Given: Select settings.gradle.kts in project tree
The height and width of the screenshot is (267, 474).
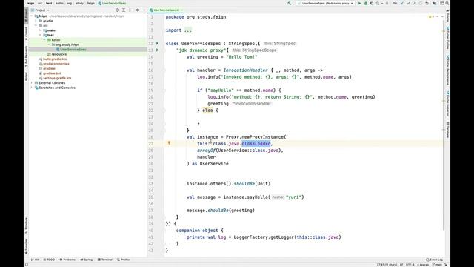Looking at the screenshot, I should (57, 78).
